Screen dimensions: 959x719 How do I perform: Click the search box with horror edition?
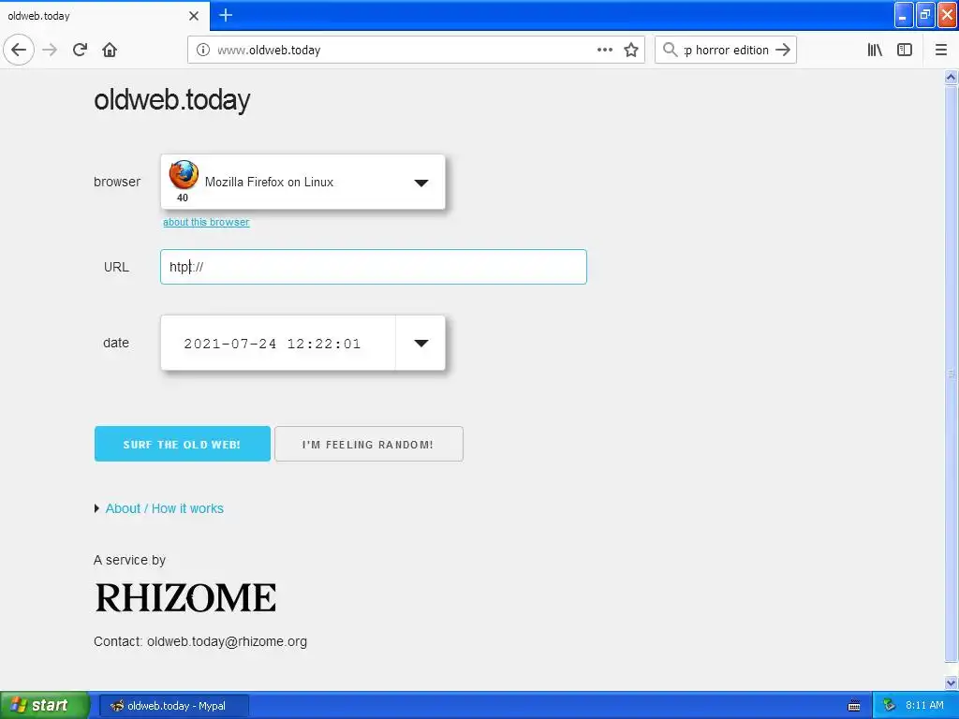(x=726, y=51)
